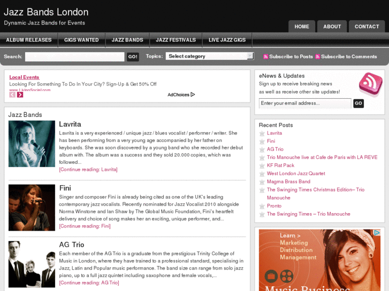Click the star icon beside KF Rat Pack
389x291 pixels.
click(x=262, y=166)
